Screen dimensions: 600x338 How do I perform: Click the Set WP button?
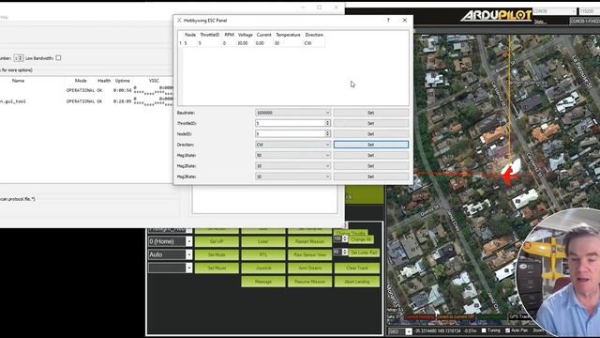point(217,241)
